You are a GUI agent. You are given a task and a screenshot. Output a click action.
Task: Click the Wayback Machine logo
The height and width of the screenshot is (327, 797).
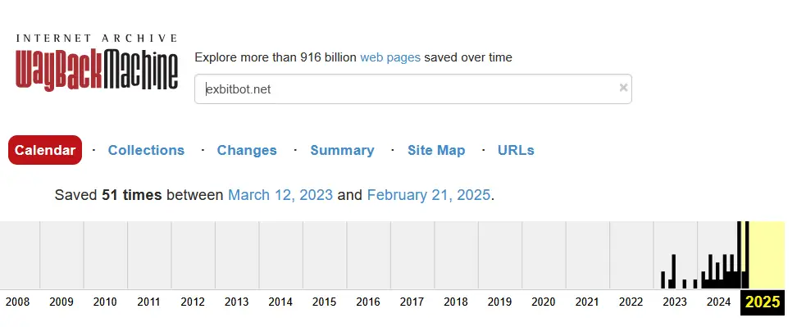[97, 63]
